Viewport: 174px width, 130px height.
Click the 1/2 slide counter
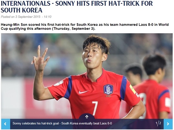click(158, 123)
